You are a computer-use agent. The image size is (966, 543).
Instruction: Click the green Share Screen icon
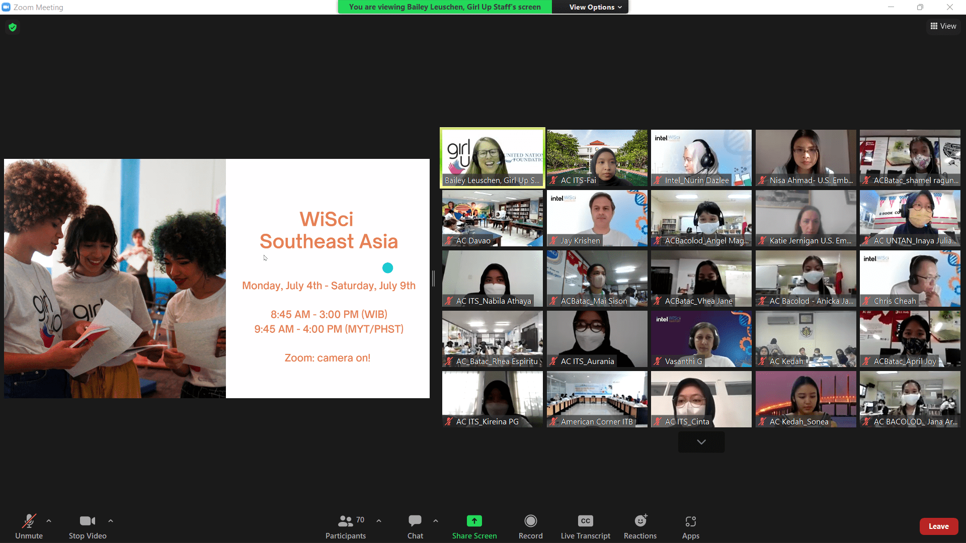point(474,521)
